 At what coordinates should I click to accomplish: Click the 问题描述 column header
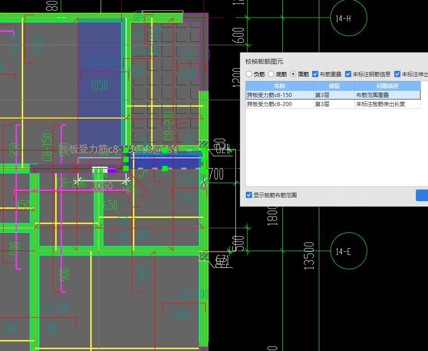pos(387,86)
